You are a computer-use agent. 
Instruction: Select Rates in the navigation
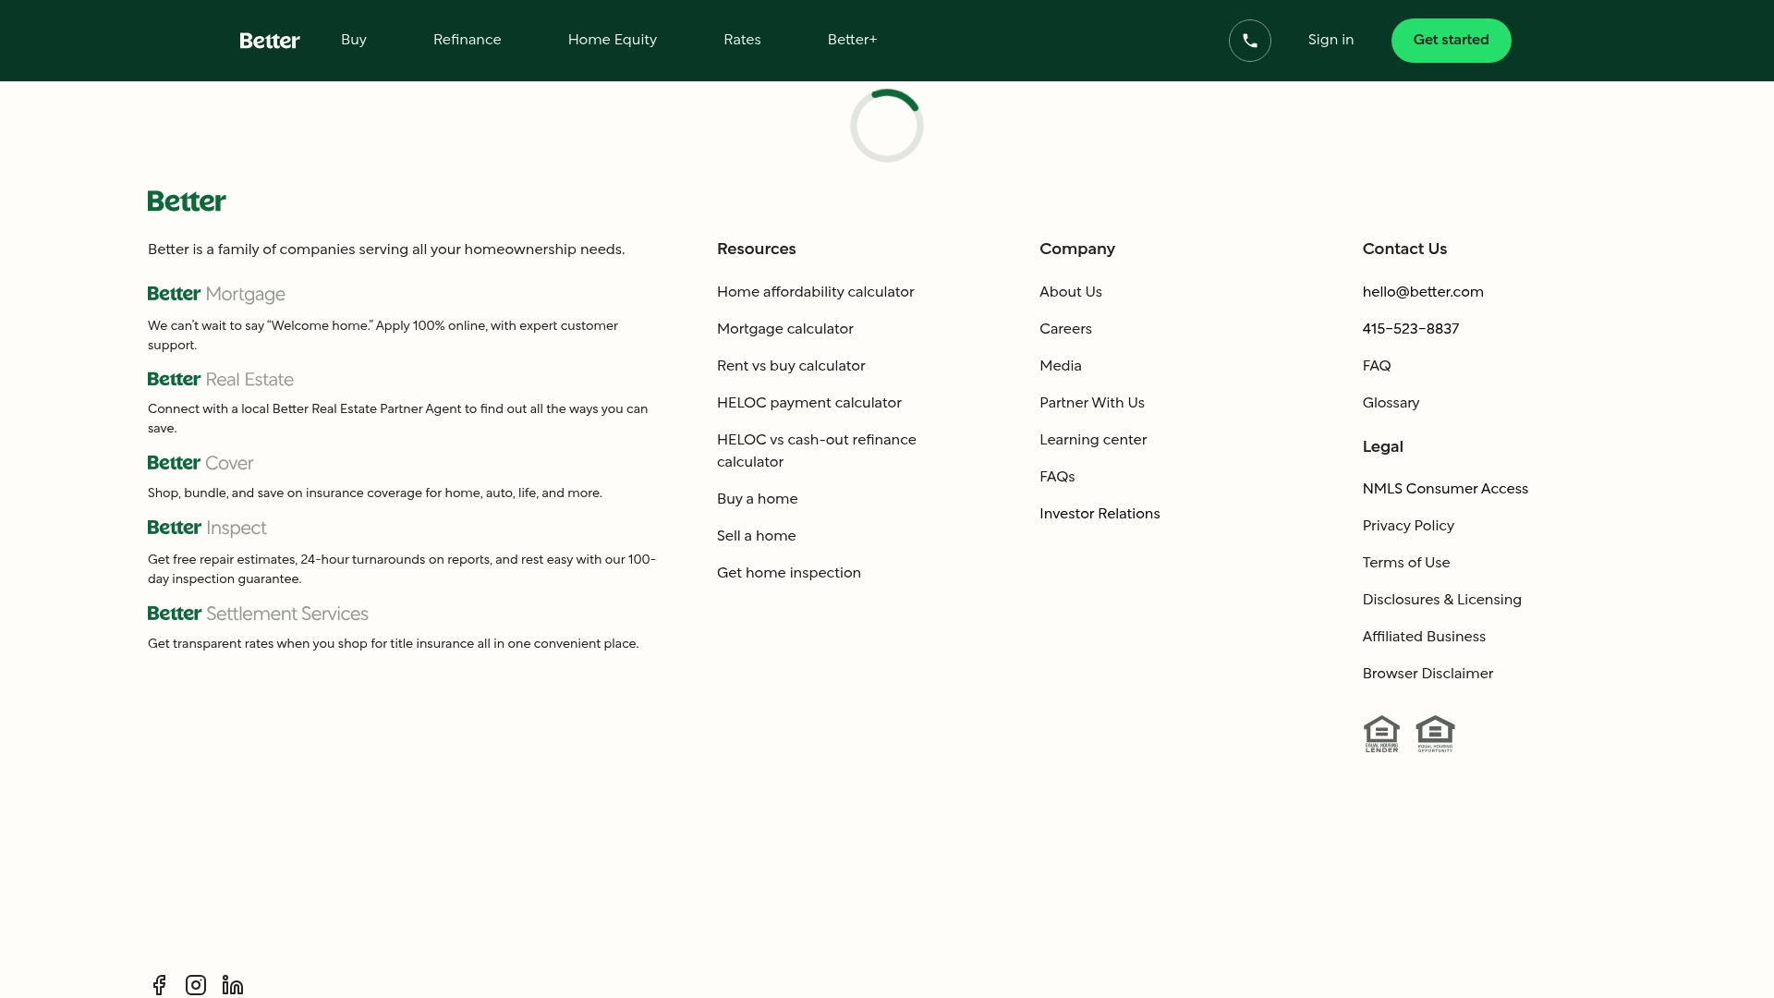[x=742, y=40]
